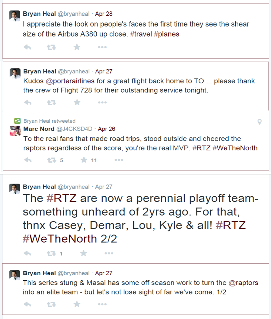Retweet the perennial playoff team tweet

51,253
